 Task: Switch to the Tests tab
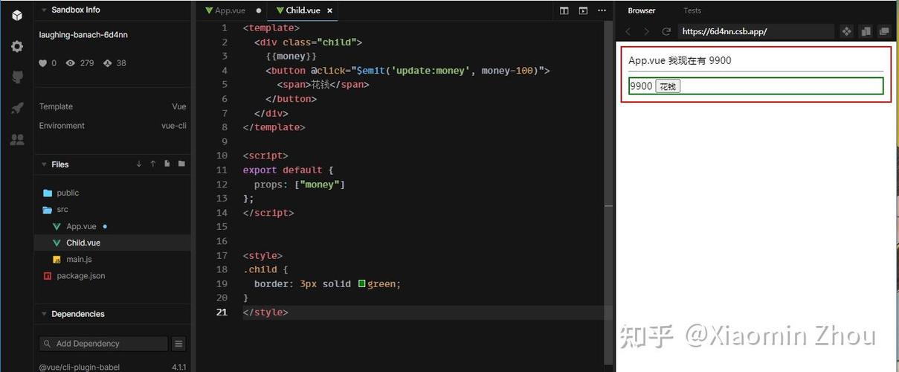click(692, 10)
